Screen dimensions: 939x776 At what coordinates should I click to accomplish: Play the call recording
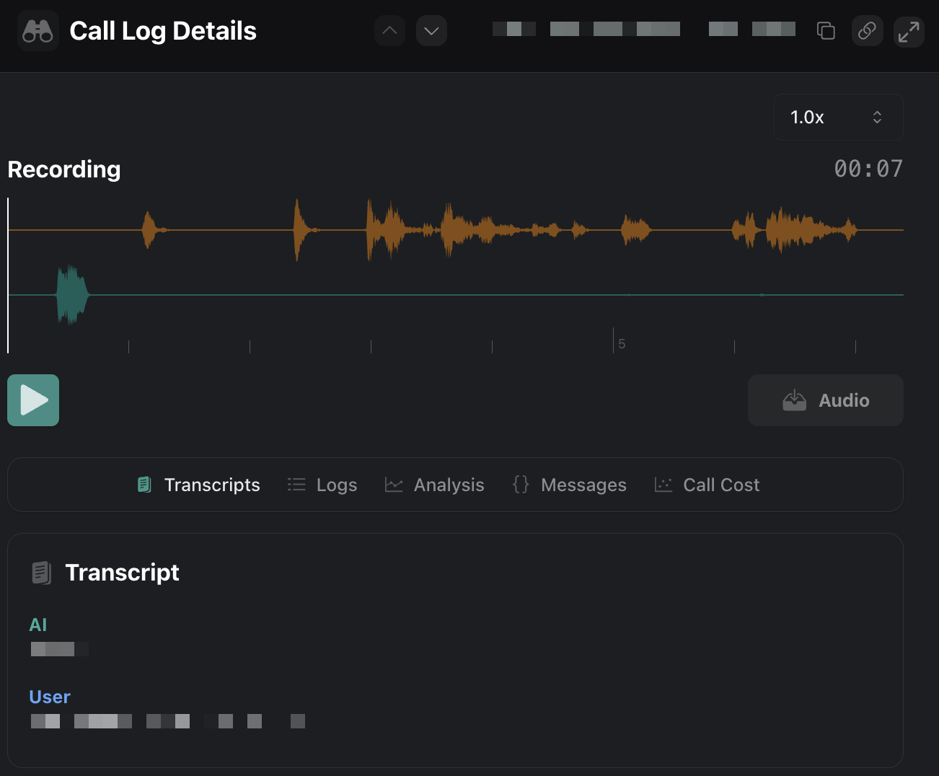tap(32, 400)
